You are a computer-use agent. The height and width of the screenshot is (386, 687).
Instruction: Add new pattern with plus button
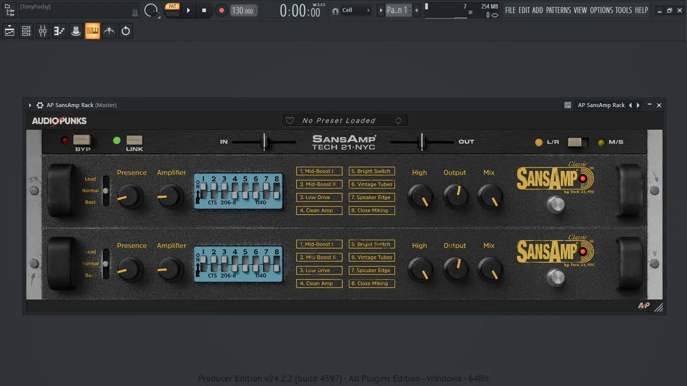416,10
